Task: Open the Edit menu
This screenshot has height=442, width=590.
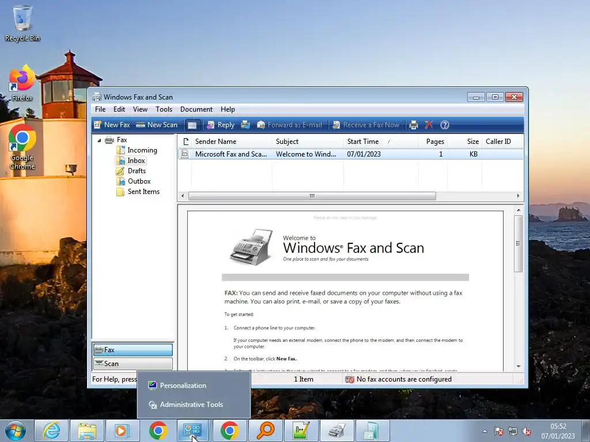Action: [119, 109]
